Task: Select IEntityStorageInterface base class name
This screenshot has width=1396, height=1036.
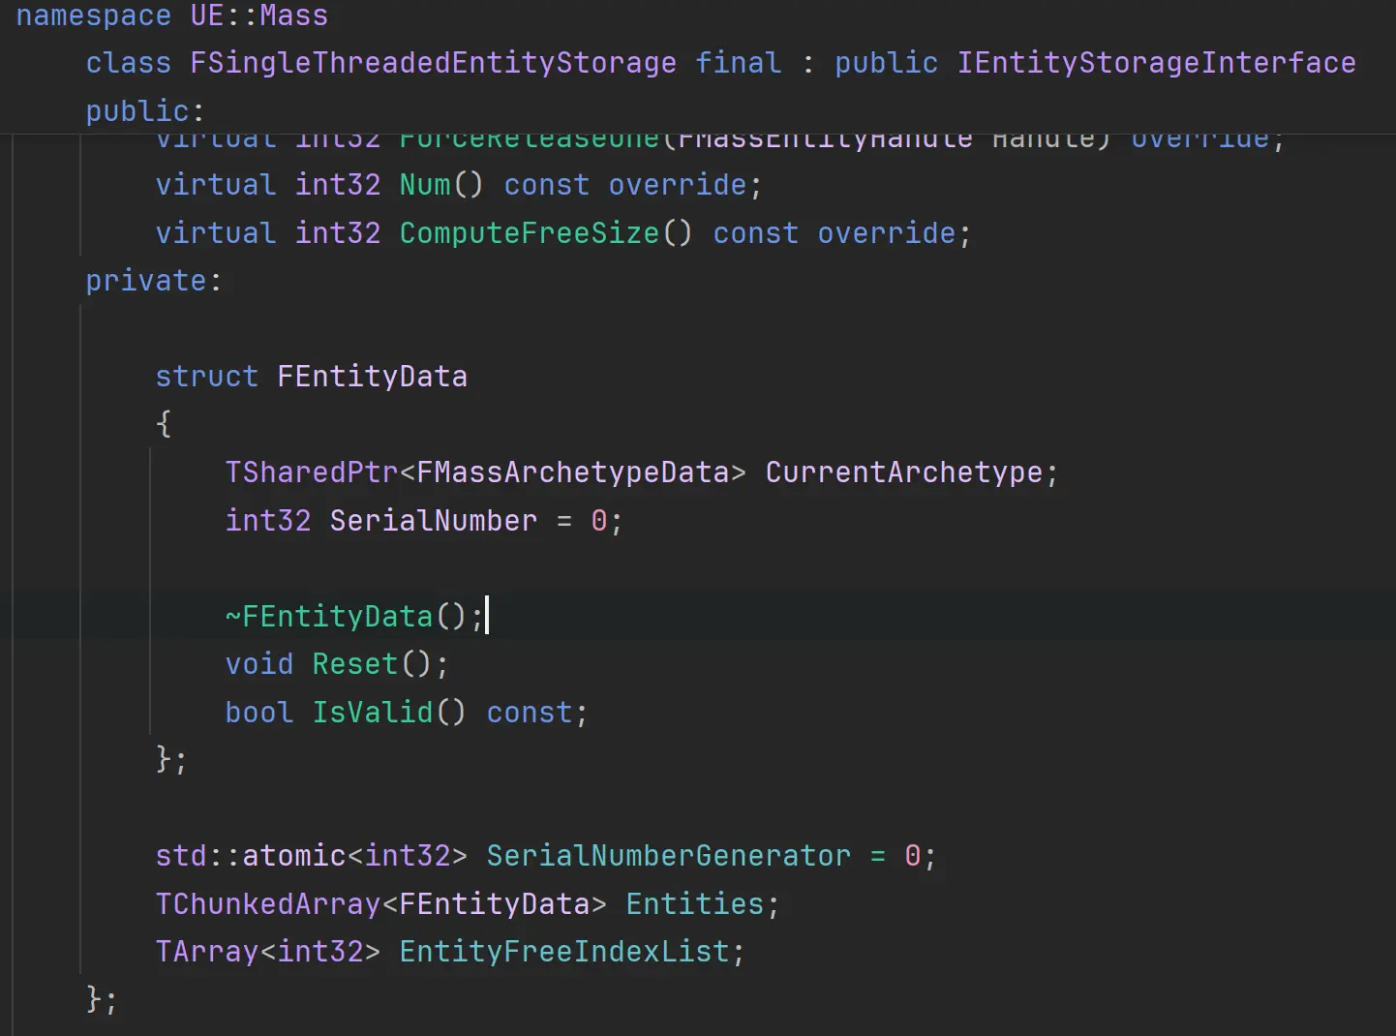Action: (x=1156, y=64)
